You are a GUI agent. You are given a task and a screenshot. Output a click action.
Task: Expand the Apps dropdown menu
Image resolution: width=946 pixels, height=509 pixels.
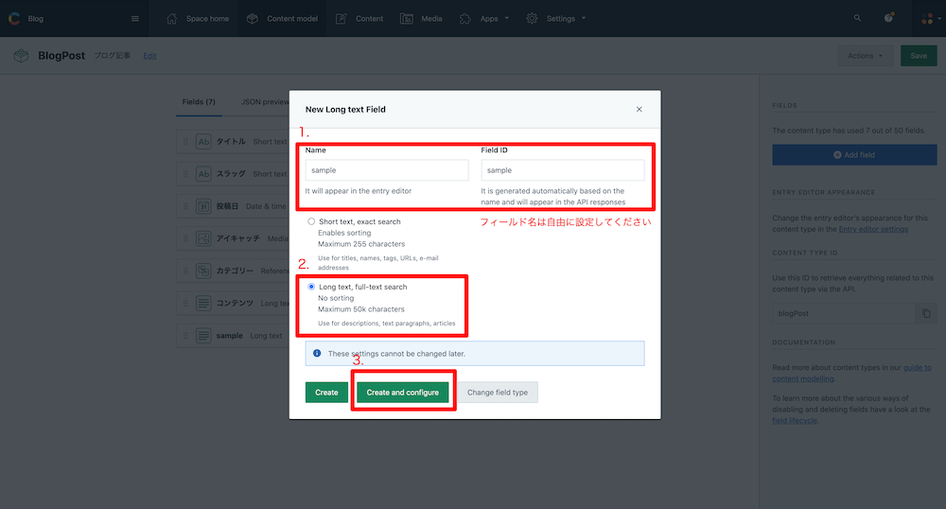pyautogui.click(x=507, y=19)
